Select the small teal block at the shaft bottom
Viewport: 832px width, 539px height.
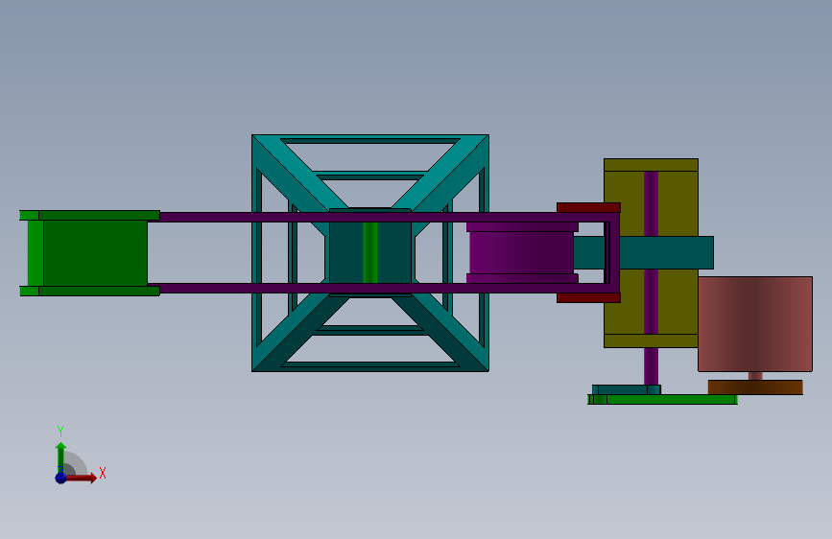[626, 390]
